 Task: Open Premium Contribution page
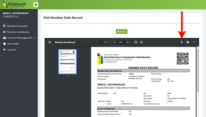point(18,32)
